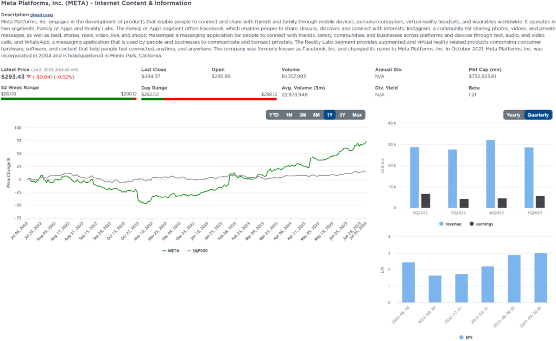Click the 1Q2023 revenue bar
Viewport: 556px width, 341px height.
pyautogui.click(x=529, y=177)
